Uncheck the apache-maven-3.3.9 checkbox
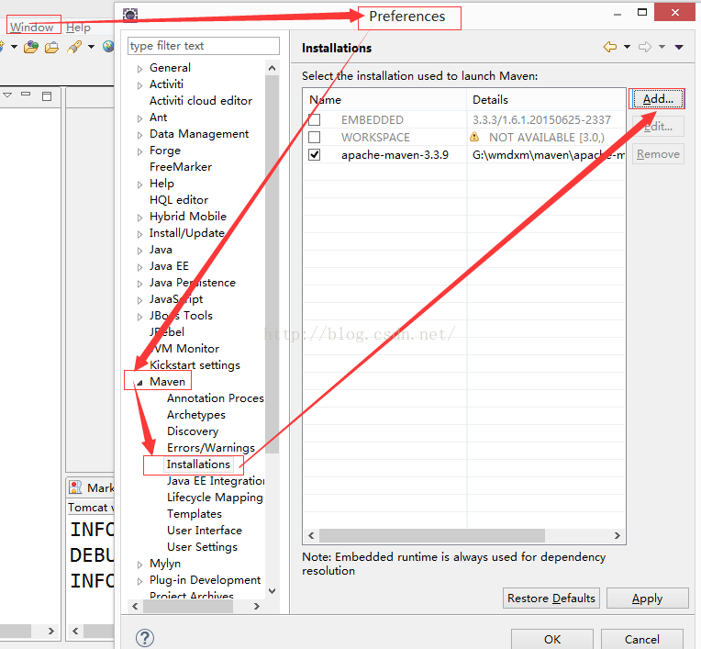Image resolution: width=701 pixels, height=649 pixels. point(315,155)
